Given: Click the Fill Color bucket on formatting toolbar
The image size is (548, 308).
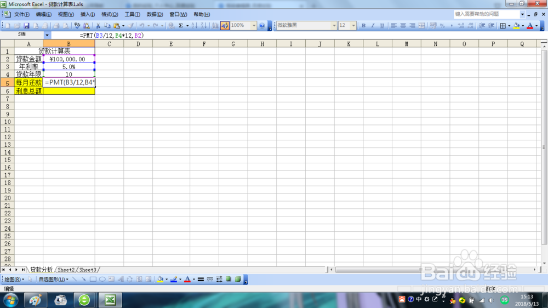Looking at the screenshot, I should pos(516,26).
